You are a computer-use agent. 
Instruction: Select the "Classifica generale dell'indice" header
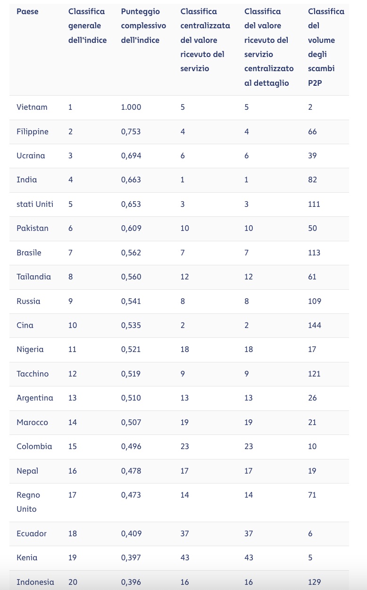pyautogui.click(x=87, y=25)
